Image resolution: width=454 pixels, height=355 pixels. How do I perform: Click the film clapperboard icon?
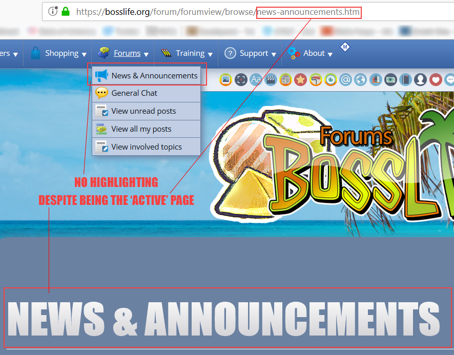[271, 80]
